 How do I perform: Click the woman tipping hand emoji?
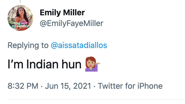point(92,64)
